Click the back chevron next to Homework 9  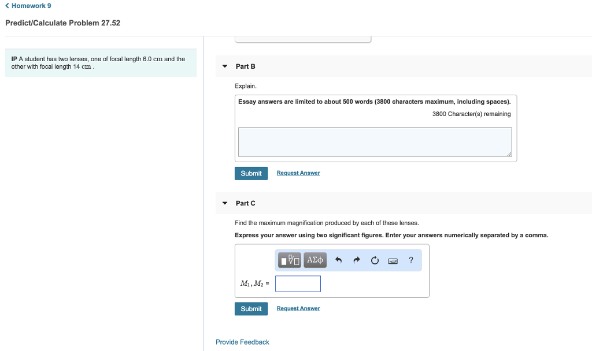point(6,5)
